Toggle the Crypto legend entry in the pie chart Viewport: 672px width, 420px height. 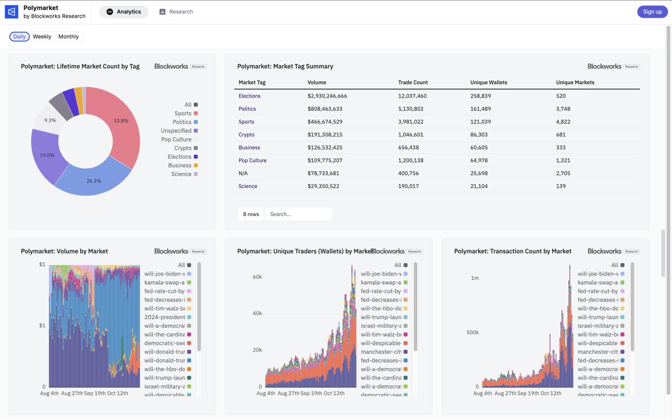(x=186, y=148)
